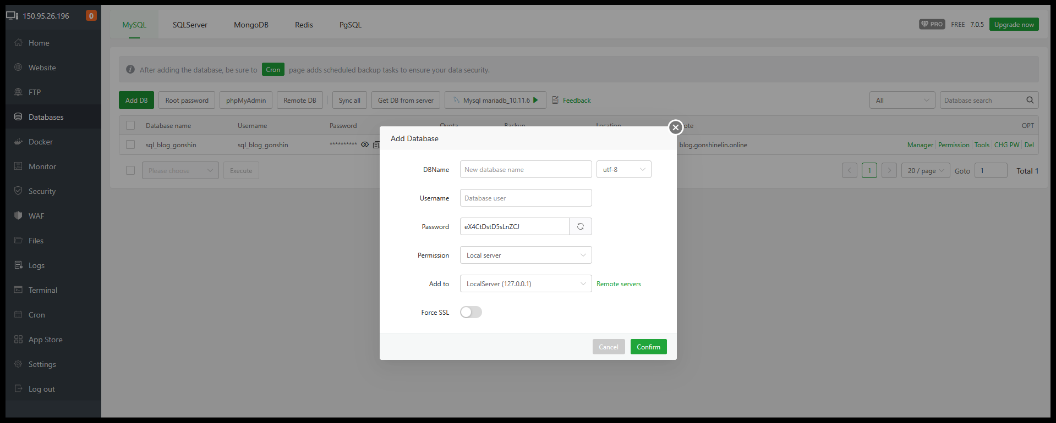Click the Upgrade now button
Screen dimensions: 1056x423
[1014, 24]
